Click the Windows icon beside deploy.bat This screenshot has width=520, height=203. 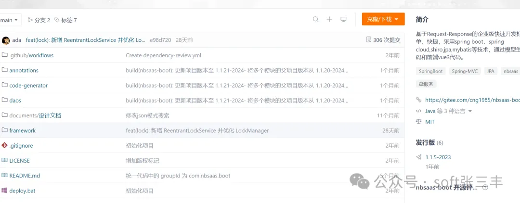click(4, 190)
